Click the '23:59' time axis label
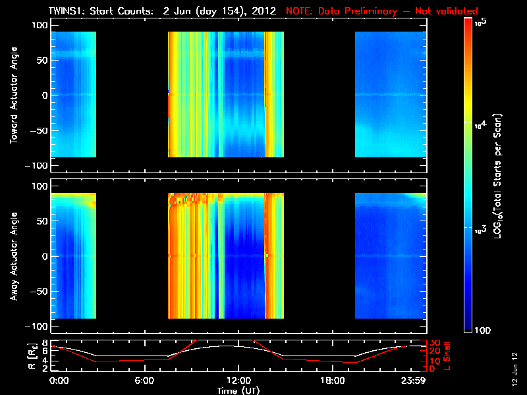 point(414,381)
